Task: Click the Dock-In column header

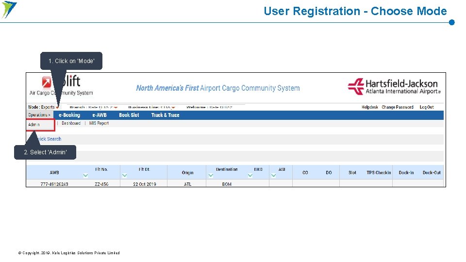Action: (x=406, y=172)
